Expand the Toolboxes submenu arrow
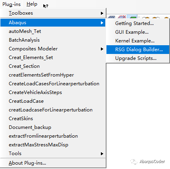170x169 pixels. [x=102, y=13]
